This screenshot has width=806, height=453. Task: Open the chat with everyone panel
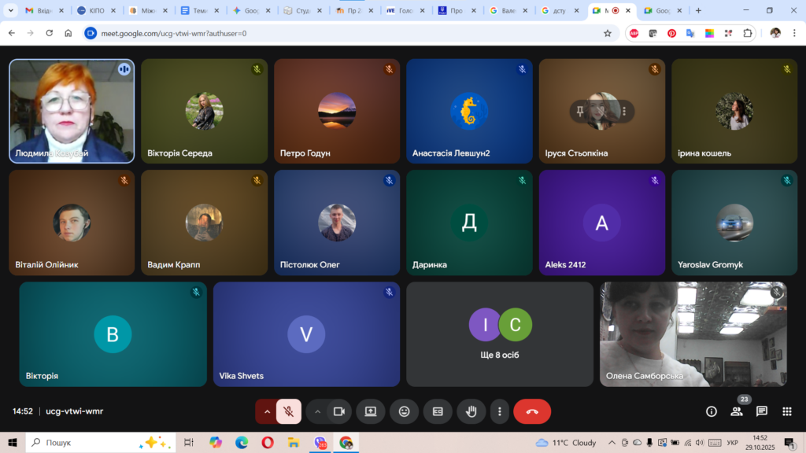(762, 411)
